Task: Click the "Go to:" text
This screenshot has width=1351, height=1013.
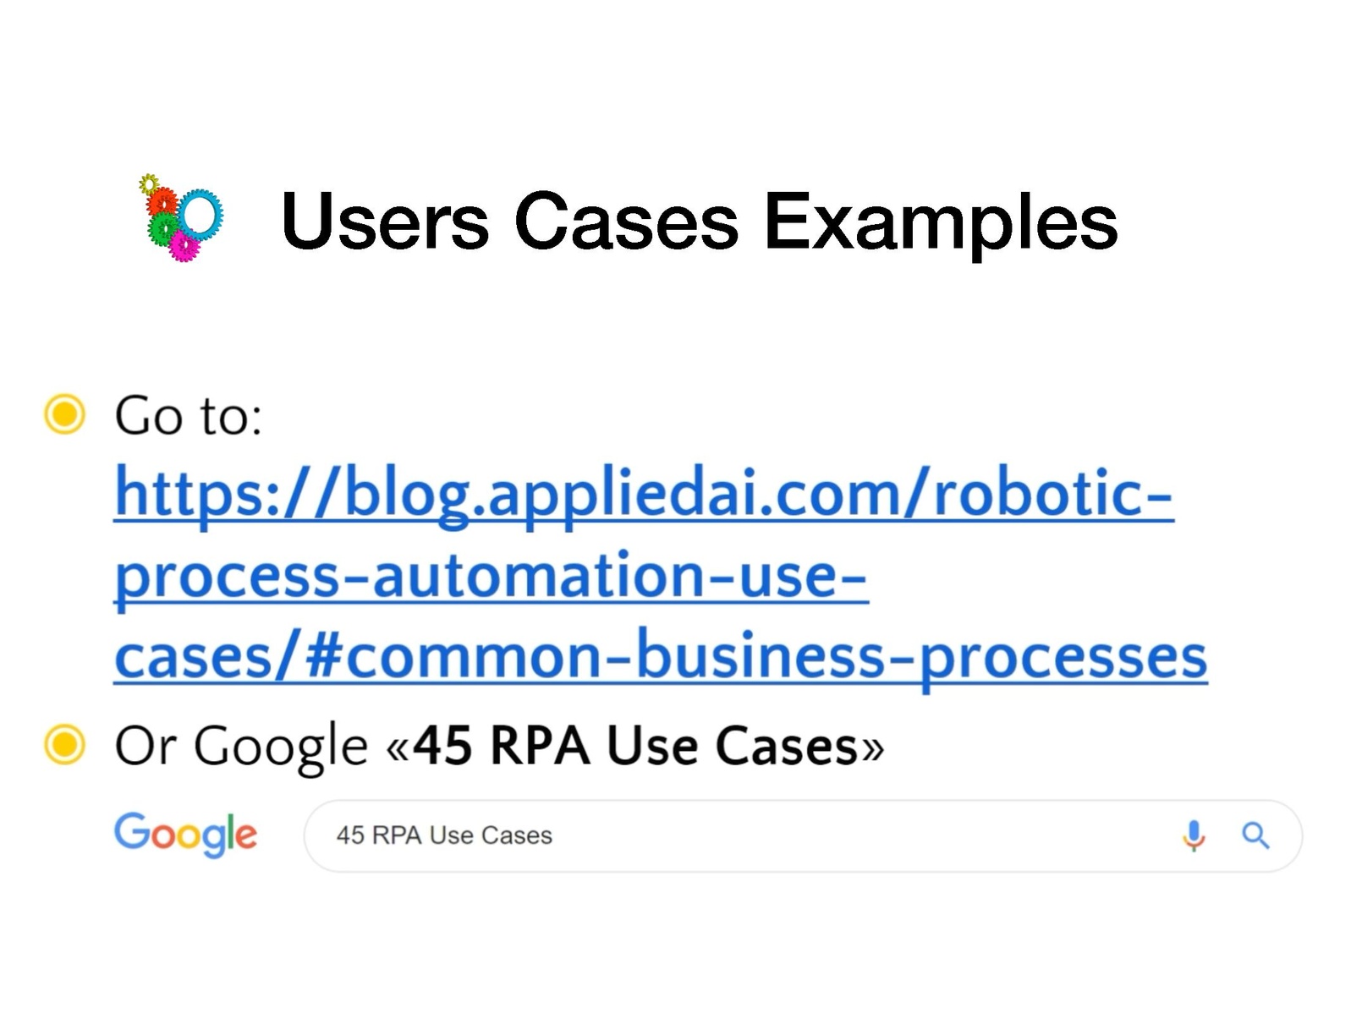Action: pos(188,416)
